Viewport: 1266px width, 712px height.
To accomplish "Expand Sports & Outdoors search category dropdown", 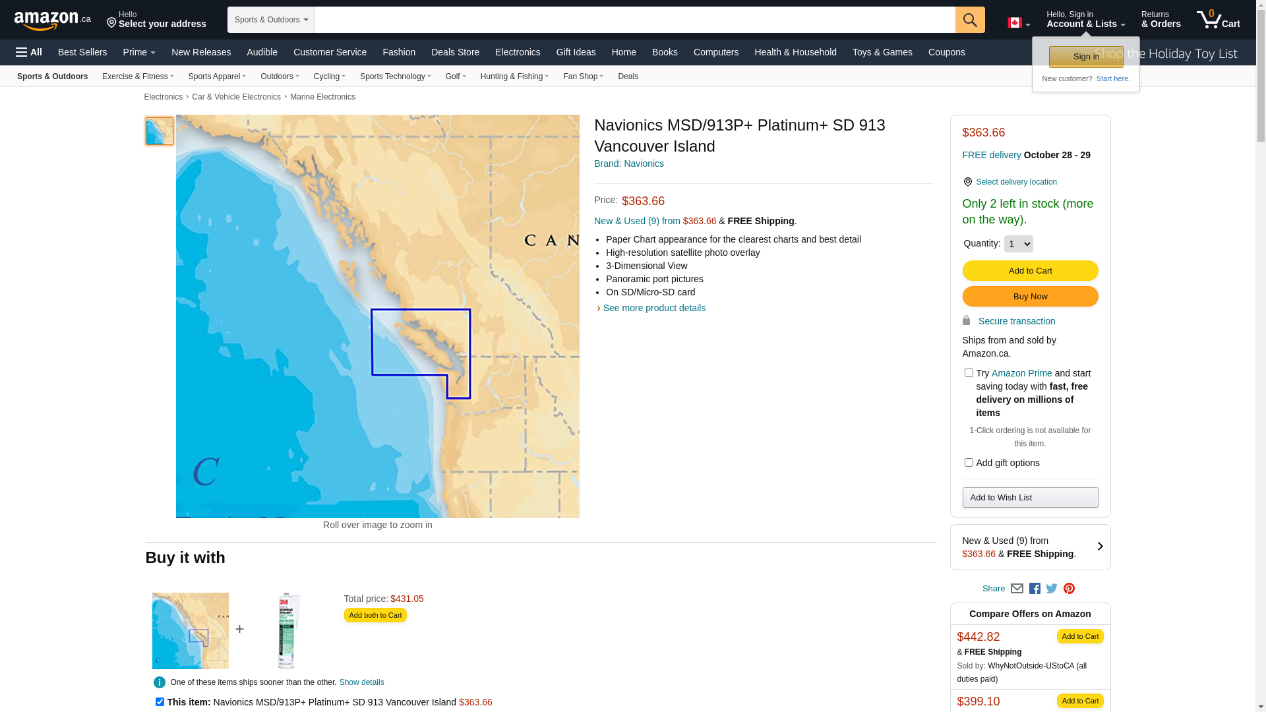I will click(270, 20).
